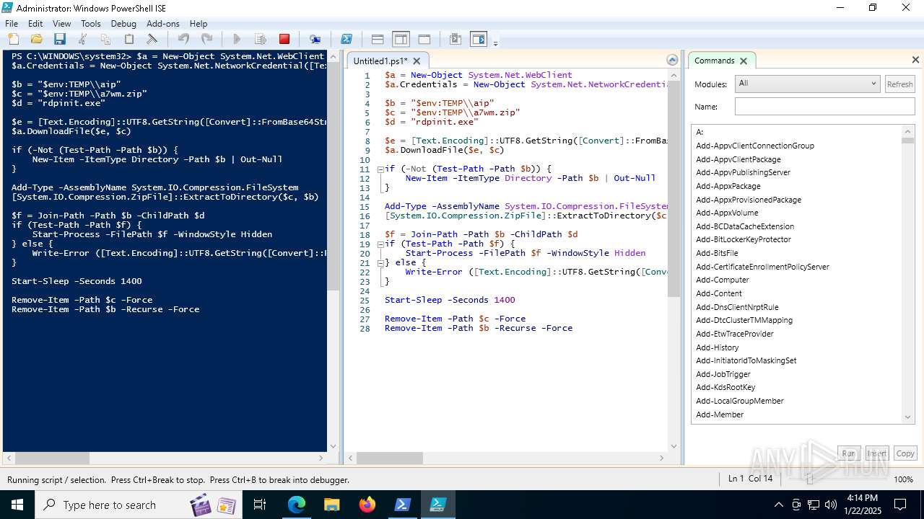Toggle the Commands add-on pane

[478, 39]
